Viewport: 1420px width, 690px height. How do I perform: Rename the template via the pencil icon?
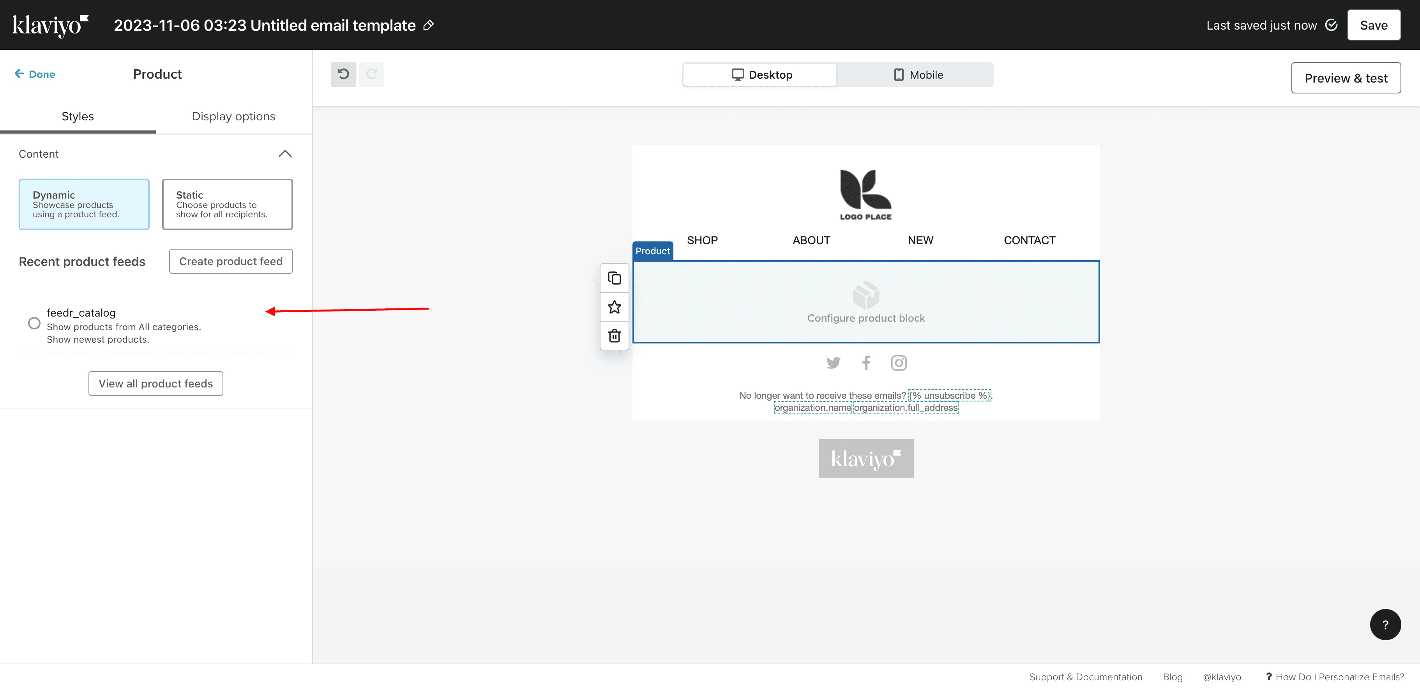[428, 25]
